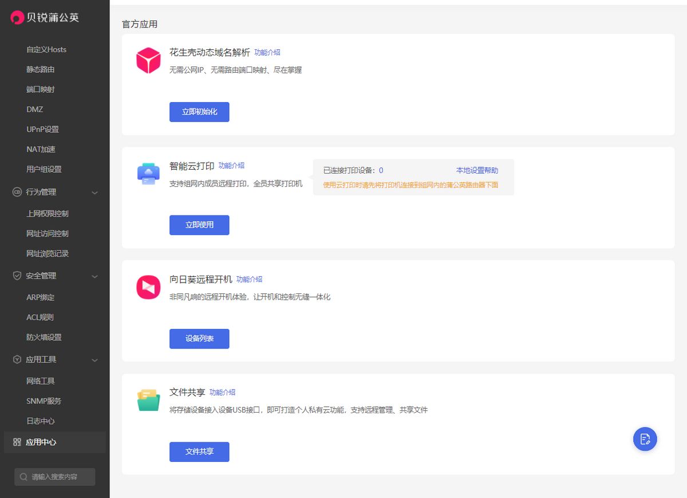The height and width of the screenshot is (498, 687).
Task: Open the 本地设置帮助 link
Action: [477, 170]
